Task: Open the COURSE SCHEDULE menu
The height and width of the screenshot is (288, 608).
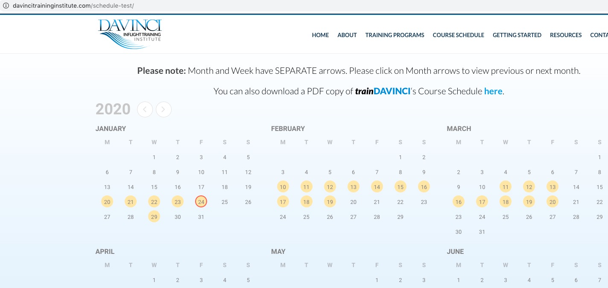Action: [458, 35]
